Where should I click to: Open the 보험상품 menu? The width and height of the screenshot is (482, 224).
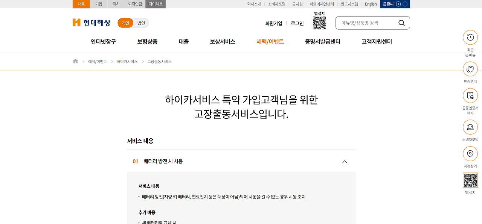tap(147, 42)
